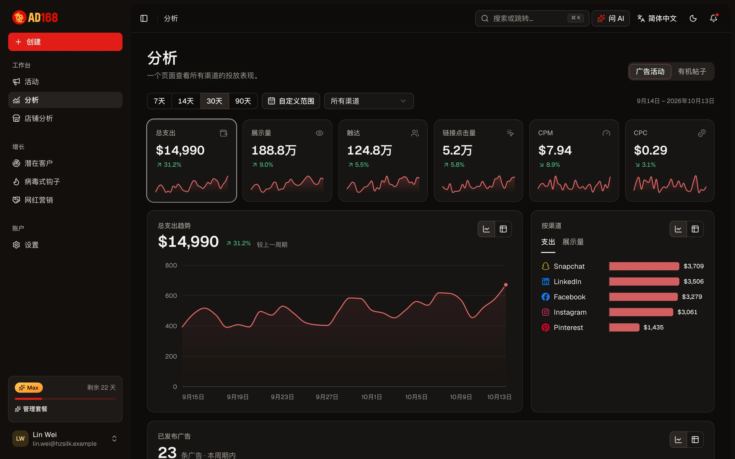Open 设置 in the sidebar
Image resolution: width=735 pixels, height=459 pixels.
(x=65, y=245)
